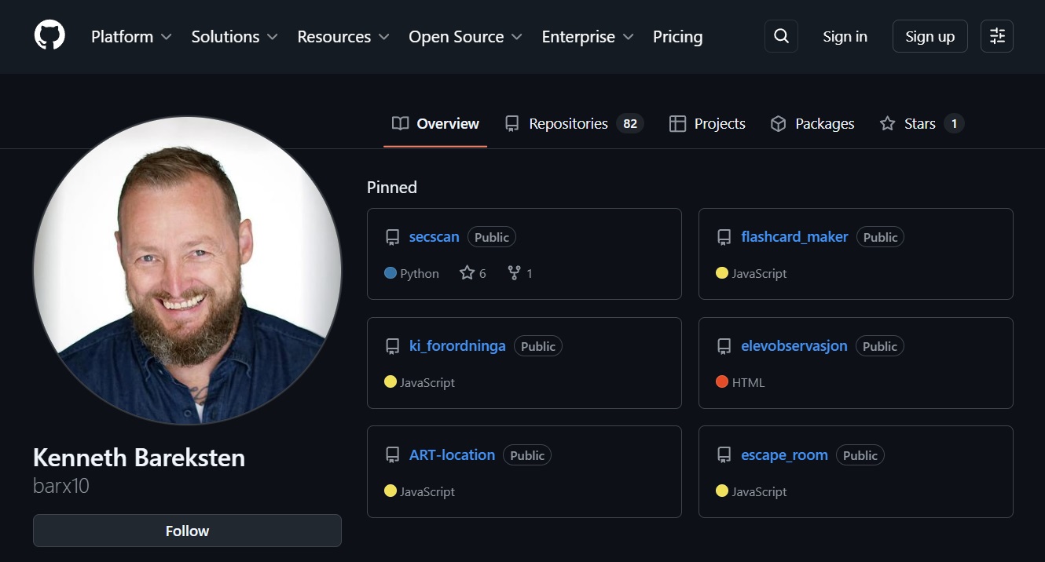The height and width of the screenshot is (562, 1045).
Task: Click the Follow button
Action: coord(187,531)
